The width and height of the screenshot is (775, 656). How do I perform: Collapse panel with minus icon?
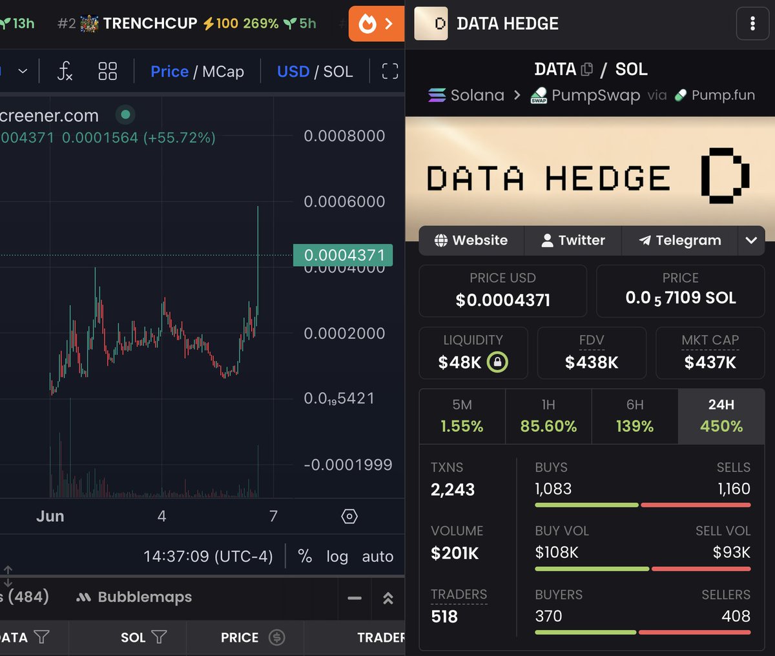(x=355, y=598)
